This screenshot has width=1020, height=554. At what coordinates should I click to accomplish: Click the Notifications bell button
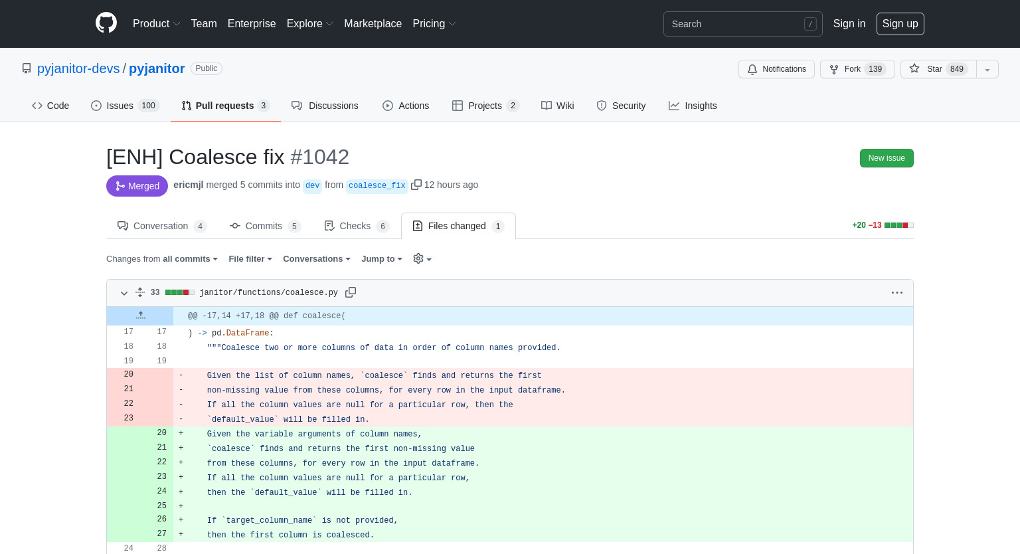776,69
